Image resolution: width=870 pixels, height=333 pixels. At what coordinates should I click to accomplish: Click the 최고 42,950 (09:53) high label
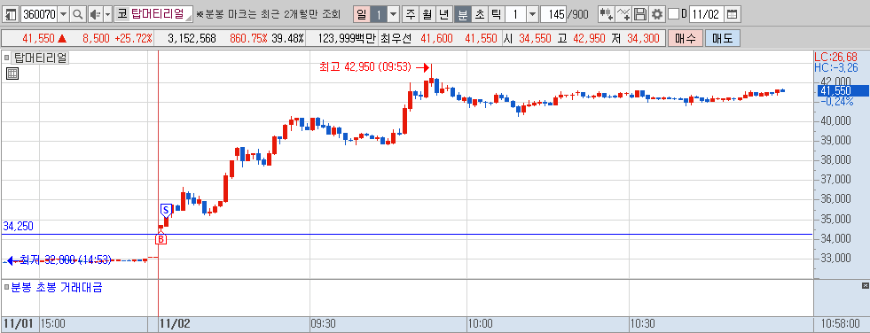[x=365, y=67]
